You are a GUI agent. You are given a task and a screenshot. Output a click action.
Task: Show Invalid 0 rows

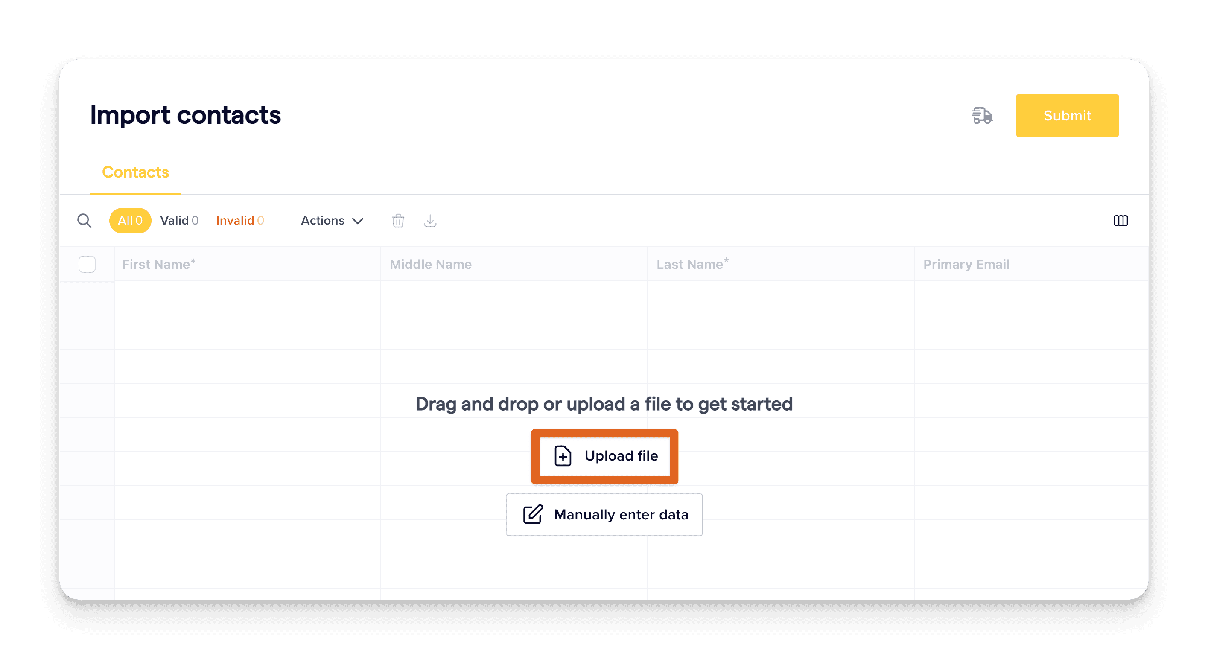click(240, 220)
